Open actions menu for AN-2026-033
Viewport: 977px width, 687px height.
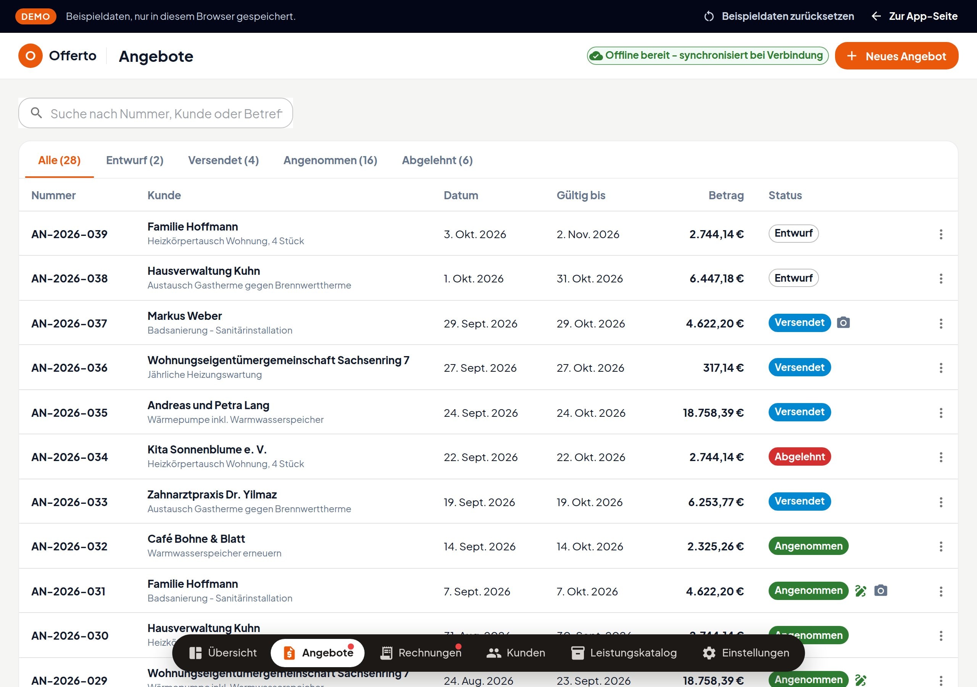pyautogui.click(x=941, y=502)
